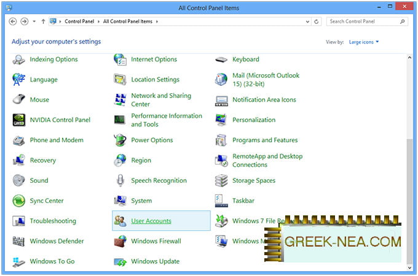Click inside the Search Control Panel field
The image size is (418, 276).
tap(363, 21)
